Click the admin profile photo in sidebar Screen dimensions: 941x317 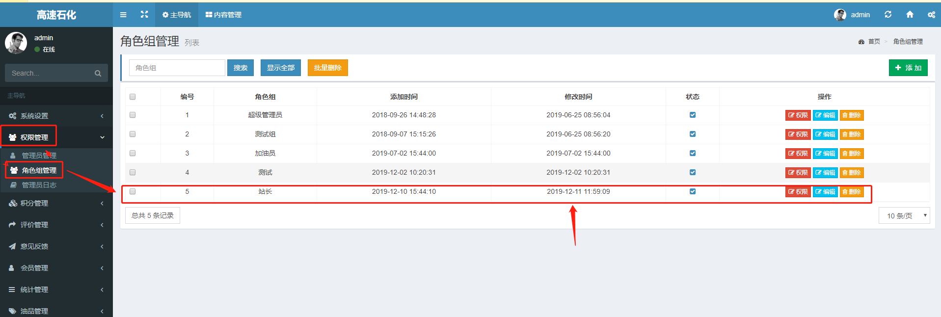16,43
